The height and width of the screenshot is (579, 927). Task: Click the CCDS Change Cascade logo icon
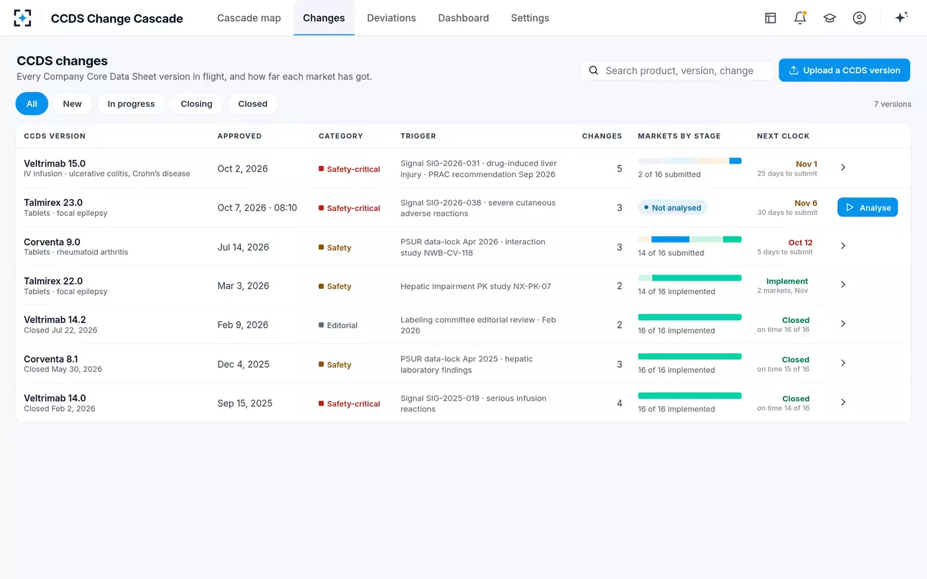pos(23,18)
